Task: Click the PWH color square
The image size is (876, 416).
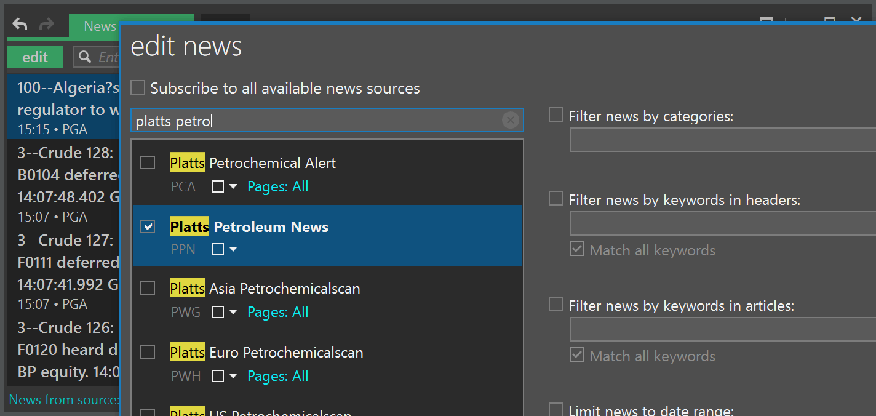Action: click(218, 376)
